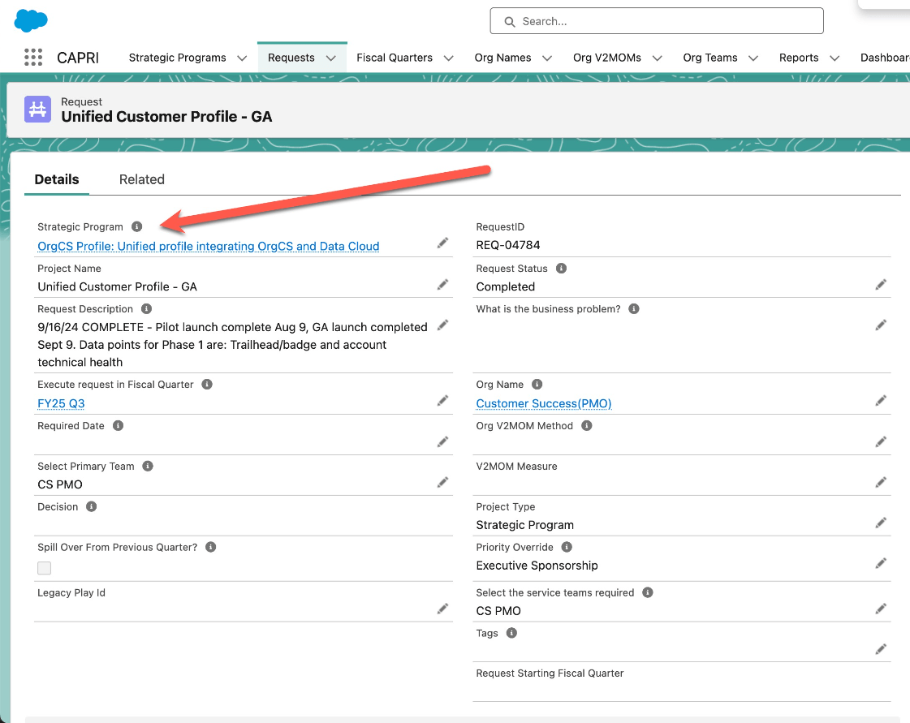Toggle Spill Over From Previous Quarter checkbox

(44, 568)
